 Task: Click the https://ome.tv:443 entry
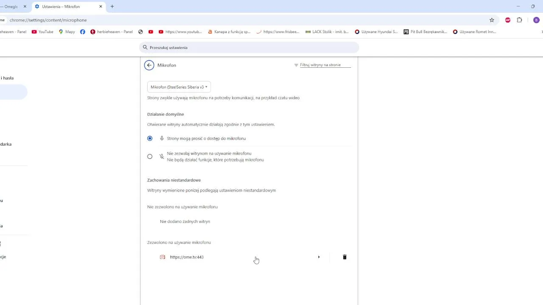pos(187,257)
